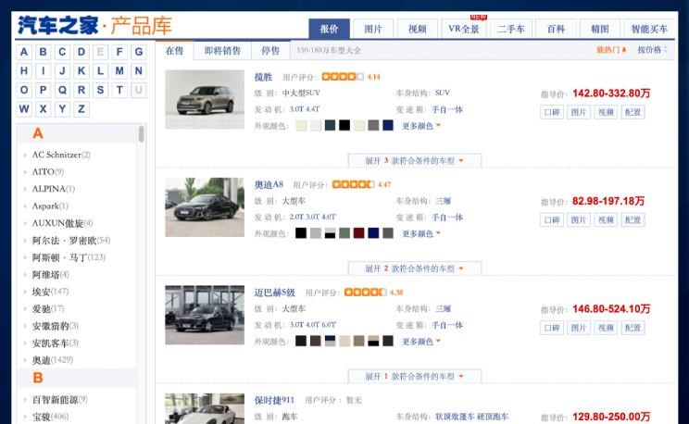
Task: Expand 3 matching models for 揽胜
Action: click(414, 161)
